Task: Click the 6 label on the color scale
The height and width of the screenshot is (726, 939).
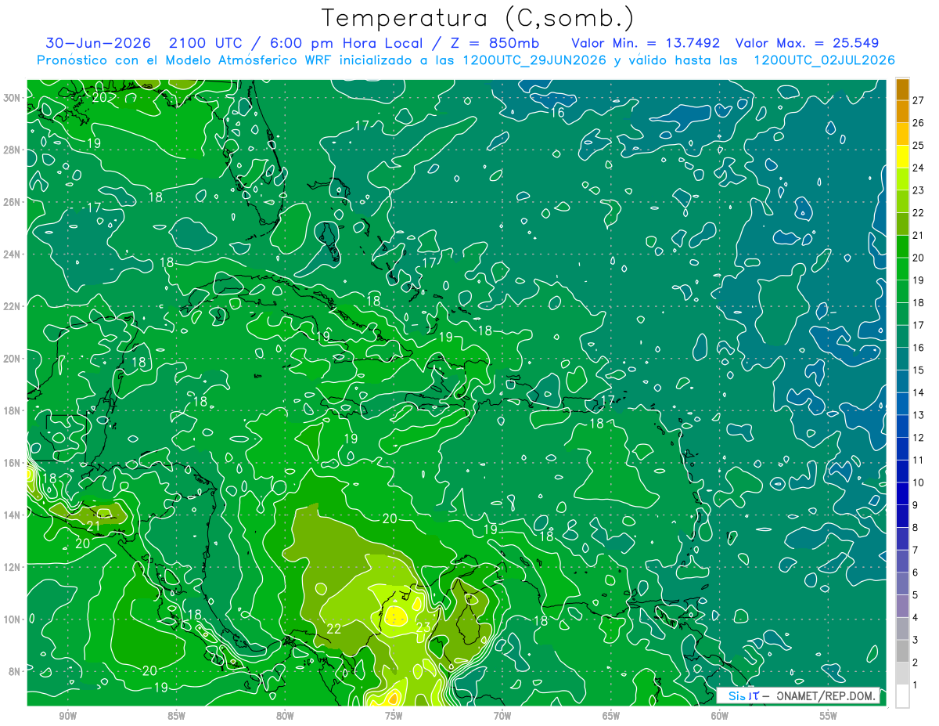Action: (916, 572)
